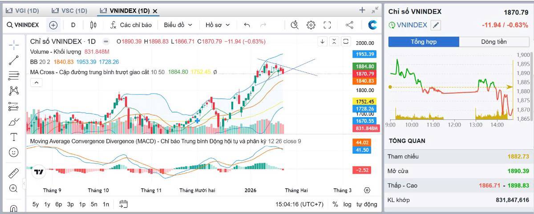
Task: Click the VNINDEX link in side panel
Action: point(412,25)
